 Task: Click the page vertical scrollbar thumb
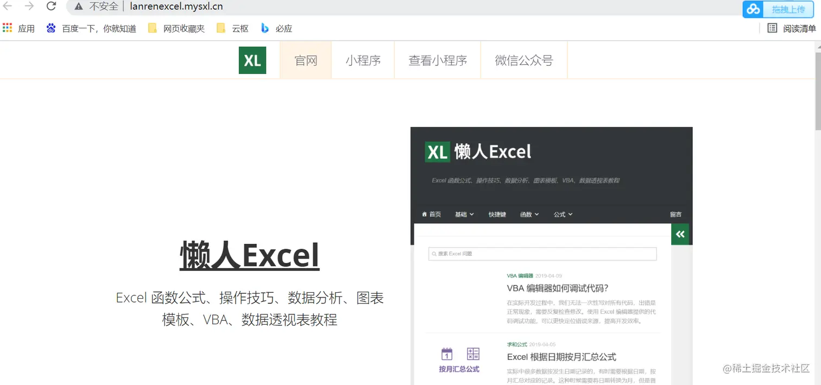818,91
